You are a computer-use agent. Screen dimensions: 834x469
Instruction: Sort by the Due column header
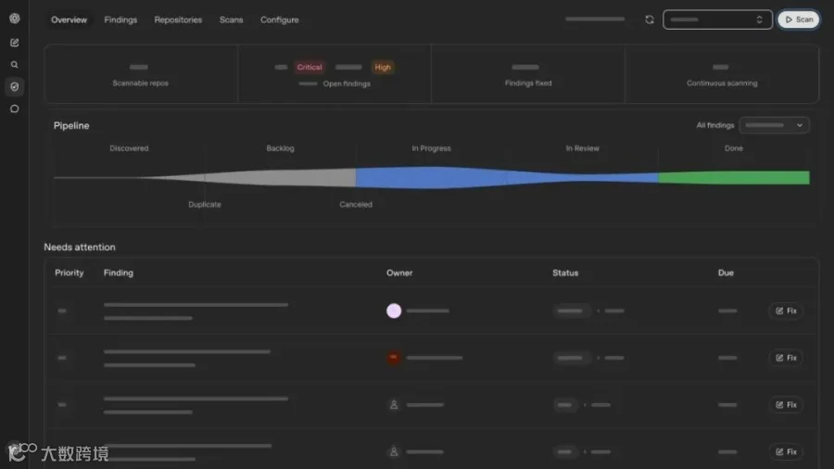(x=726, y=273)
